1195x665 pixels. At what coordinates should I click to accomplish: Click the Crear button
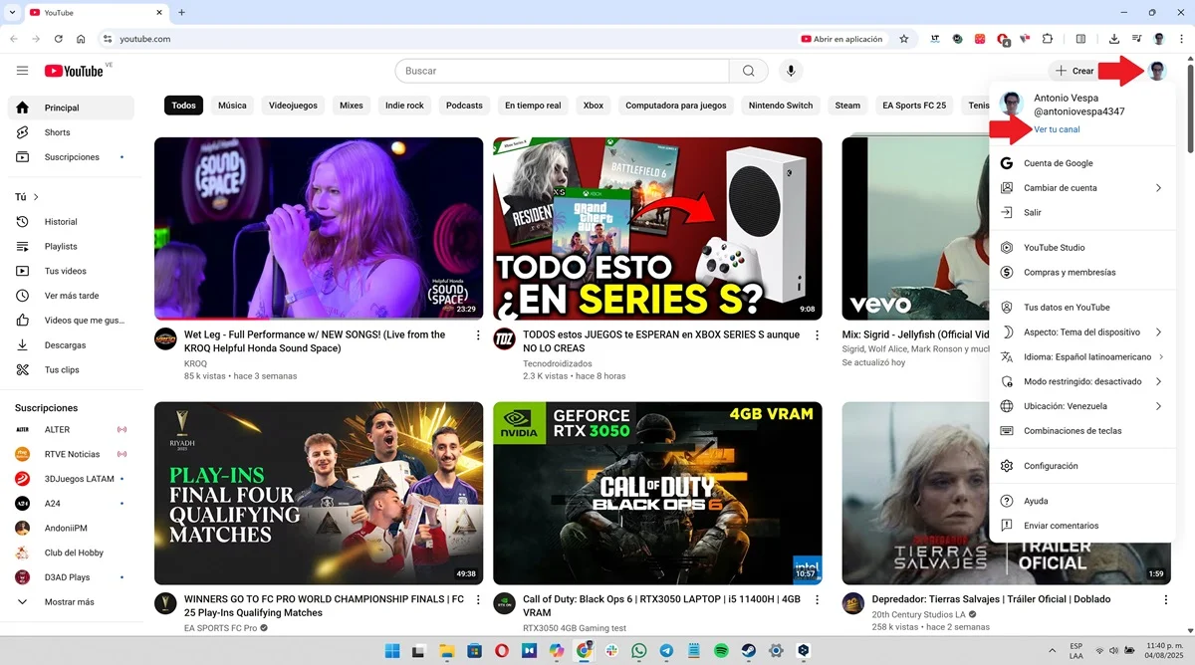tap(1074, 71)
